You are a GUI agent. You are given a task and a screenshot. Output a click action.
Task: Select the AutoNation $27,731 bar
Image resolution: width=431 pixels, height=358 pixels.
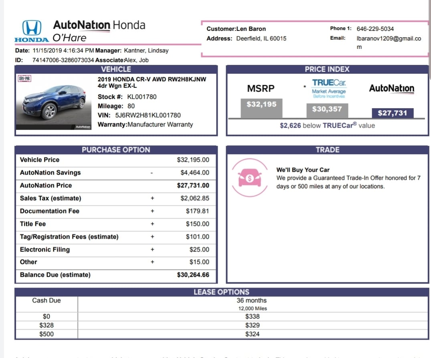coord(393,113)
